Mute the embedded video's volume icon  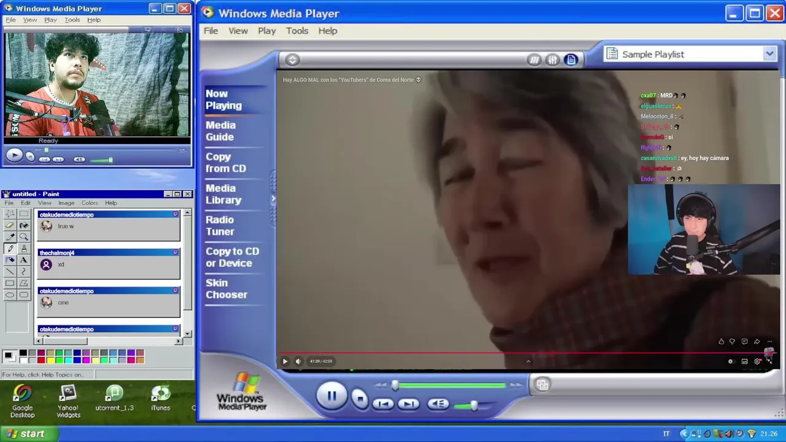click(x=298, y=361)
